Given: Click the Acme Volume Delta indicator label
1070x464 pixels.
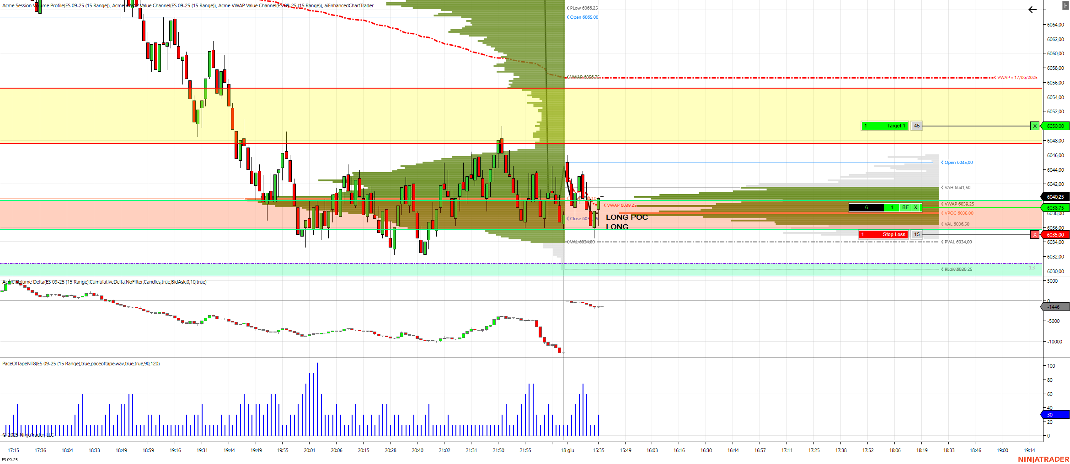Looking at the screenshot, I should pos(104,282).
